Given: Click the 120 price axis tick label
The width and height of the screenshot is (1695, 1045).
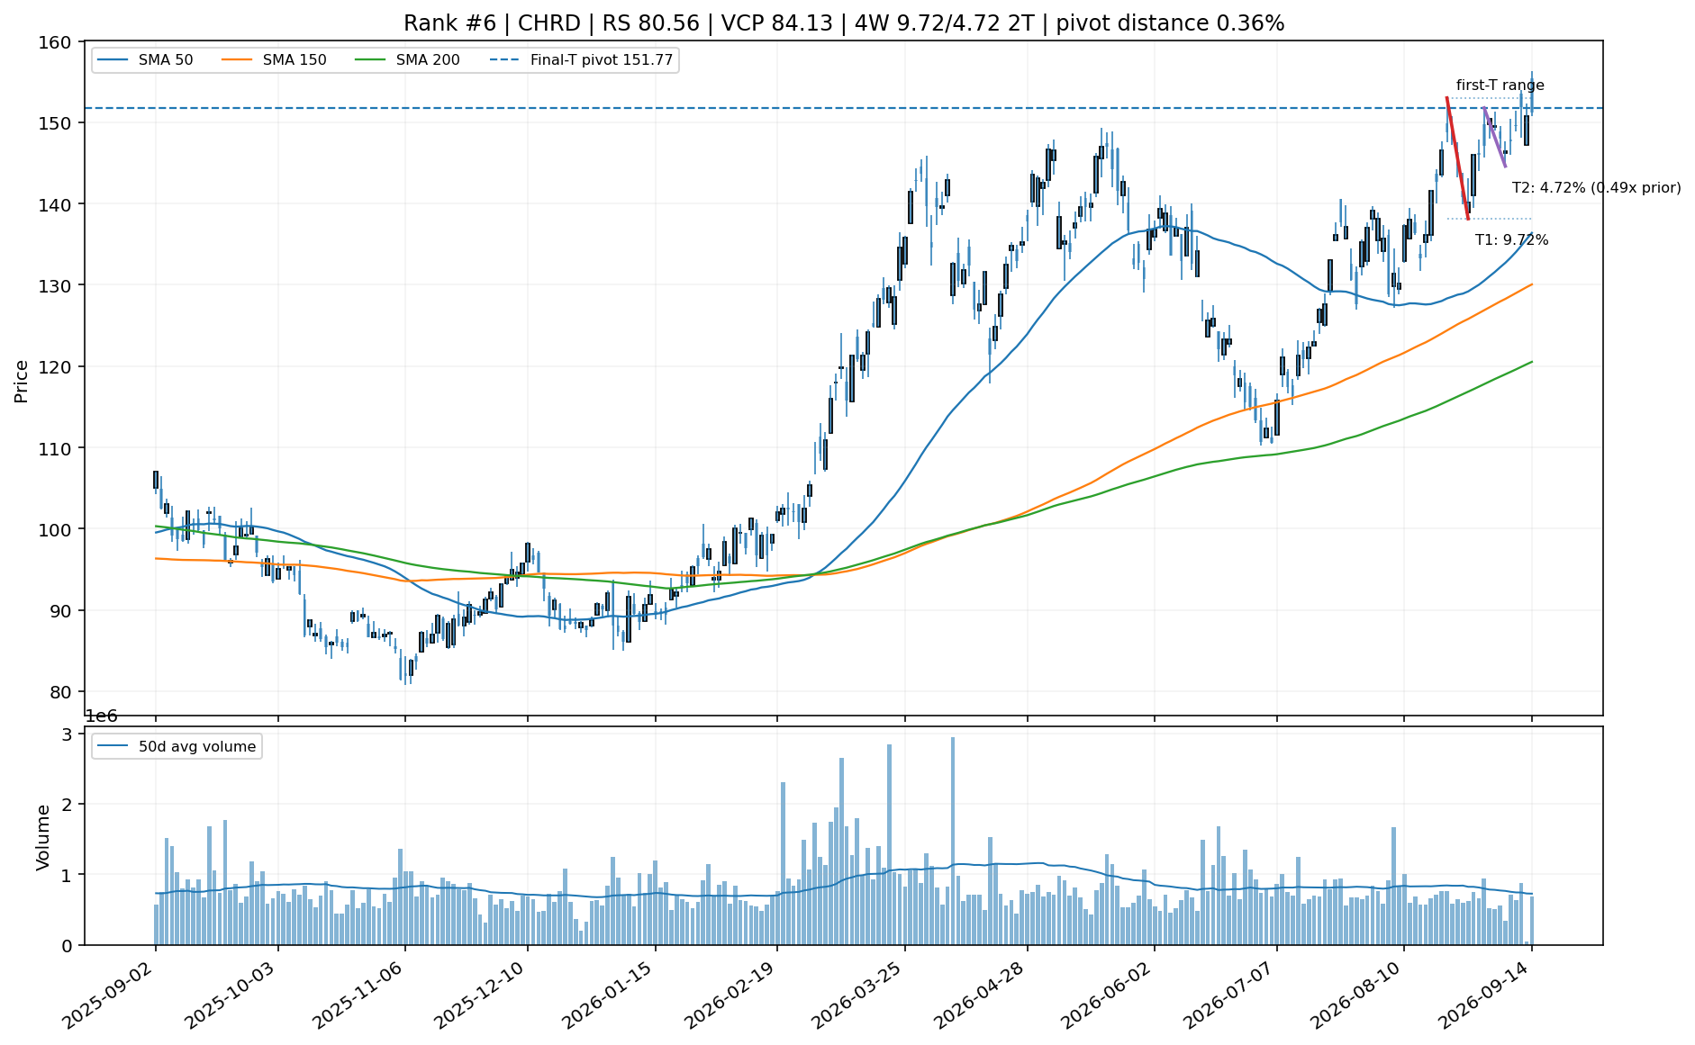Looking at the screenshot, I should [55, 366].
